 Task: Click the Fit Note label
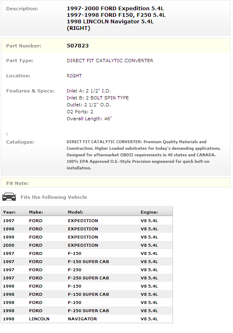(18, 183)
